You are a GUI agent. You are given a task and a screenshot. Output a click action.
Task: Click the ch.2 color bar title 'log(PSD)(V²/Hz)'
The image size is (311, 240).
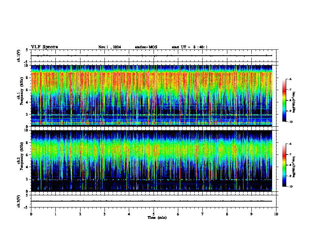294,167
